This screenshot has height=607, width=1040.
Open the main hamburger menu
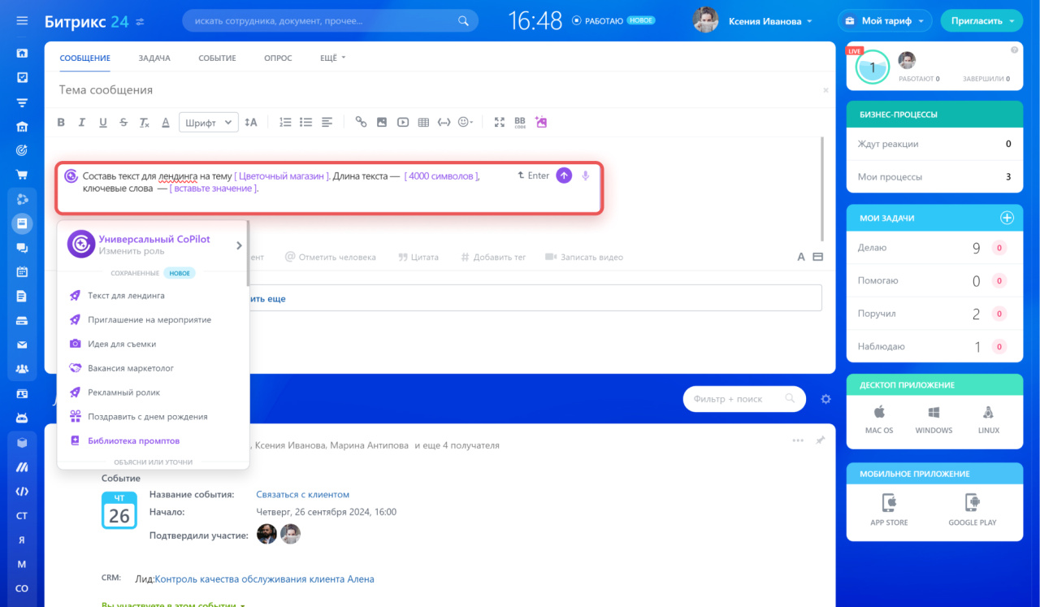[x=22, y=21]
